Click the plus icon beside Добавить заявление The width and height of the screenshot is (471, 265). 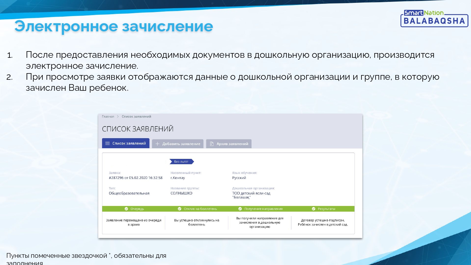[158, 144]
